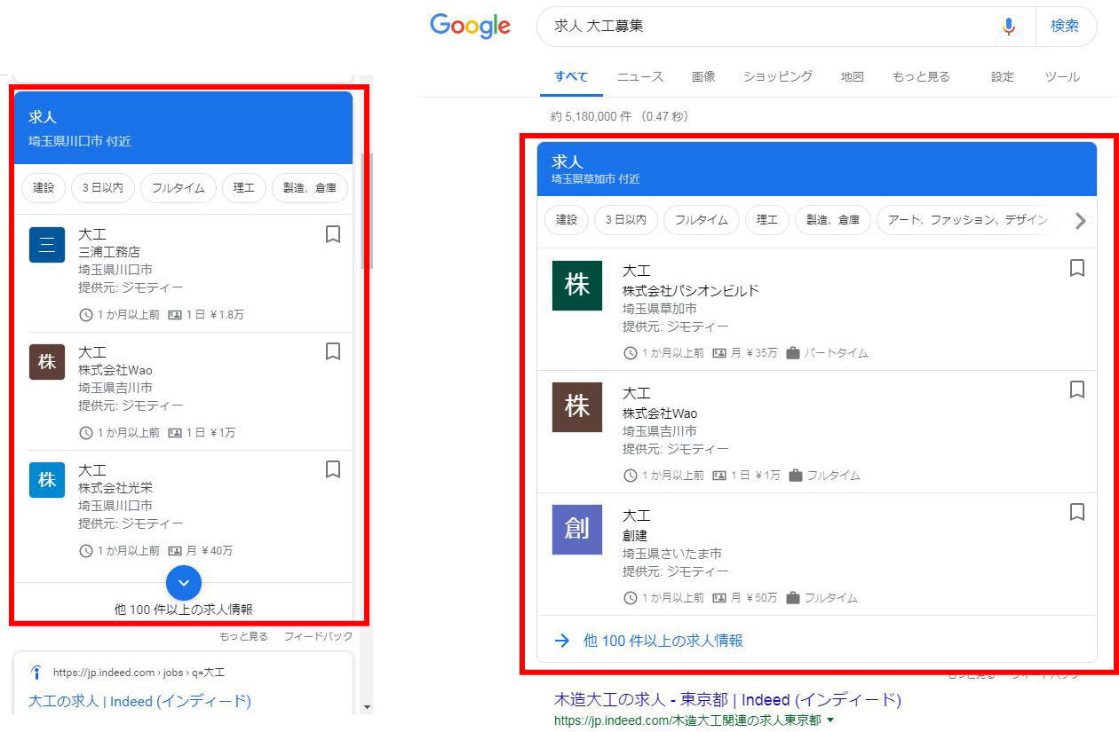Click the 株式会社パシオンビルド green logo
This screenshot has width=1119, height=732.
577,286
